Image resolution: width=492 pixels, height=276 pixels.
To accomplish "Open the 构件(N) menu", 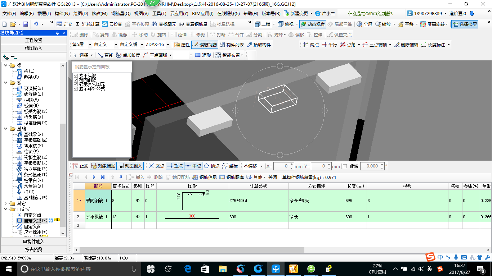I will coord(62,13).
